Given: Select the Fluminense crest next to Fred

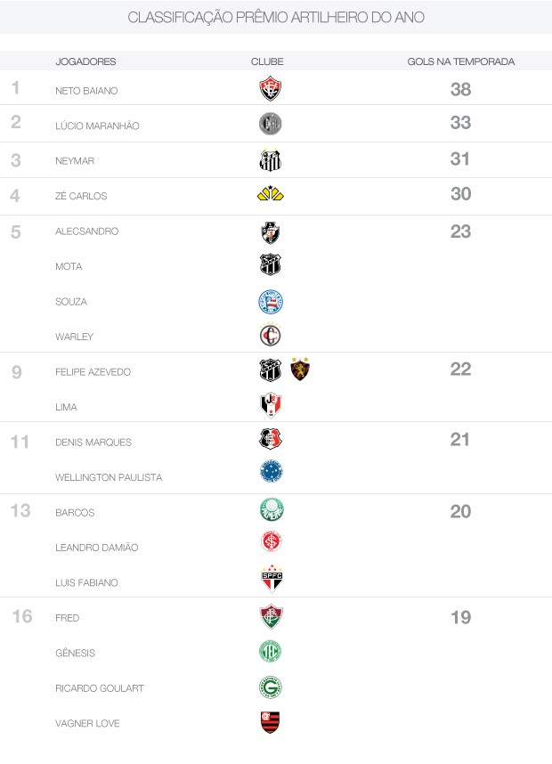Looking at the screenshot, I should (x=270, y=616).
